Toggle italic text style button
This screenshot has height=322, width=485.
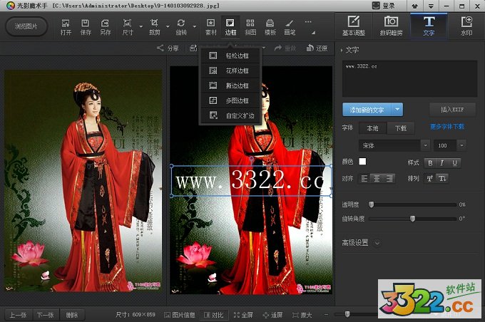pos(442,162)
